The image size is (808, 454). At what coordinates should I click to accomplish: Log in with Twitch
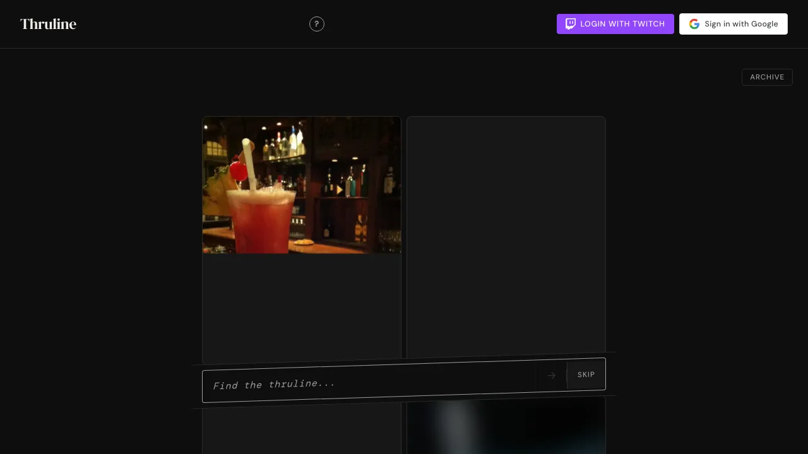[615, 24]
